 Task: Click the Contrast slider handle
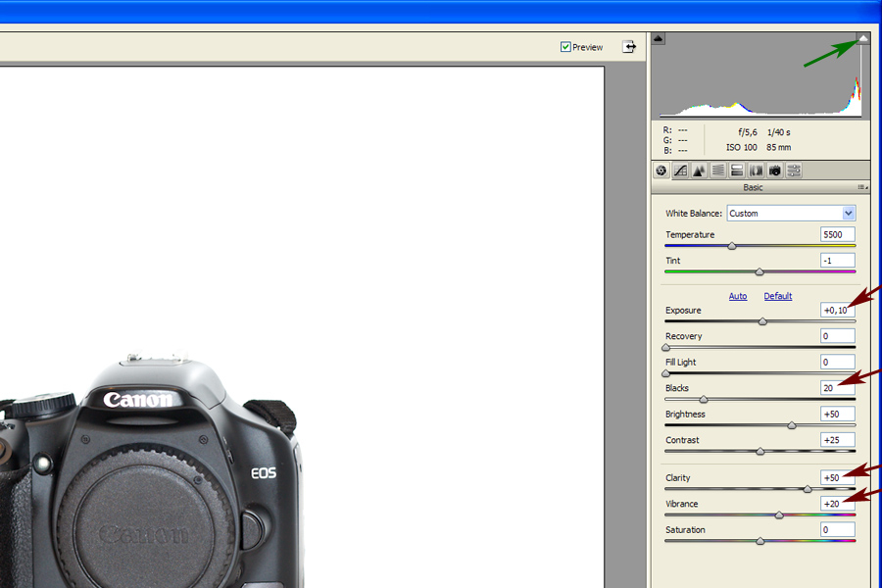coord(760,451)
